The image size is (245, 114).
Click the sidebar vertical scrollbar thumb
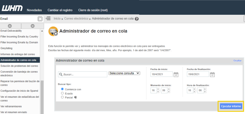[42, 97]
